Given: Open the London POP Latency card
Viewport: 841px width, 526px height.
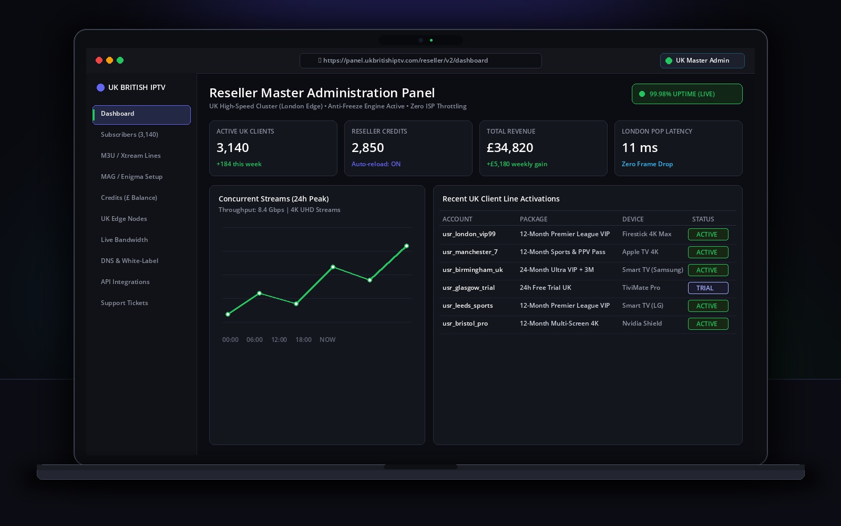Looking at the screenshot, I should click(679, 148).
